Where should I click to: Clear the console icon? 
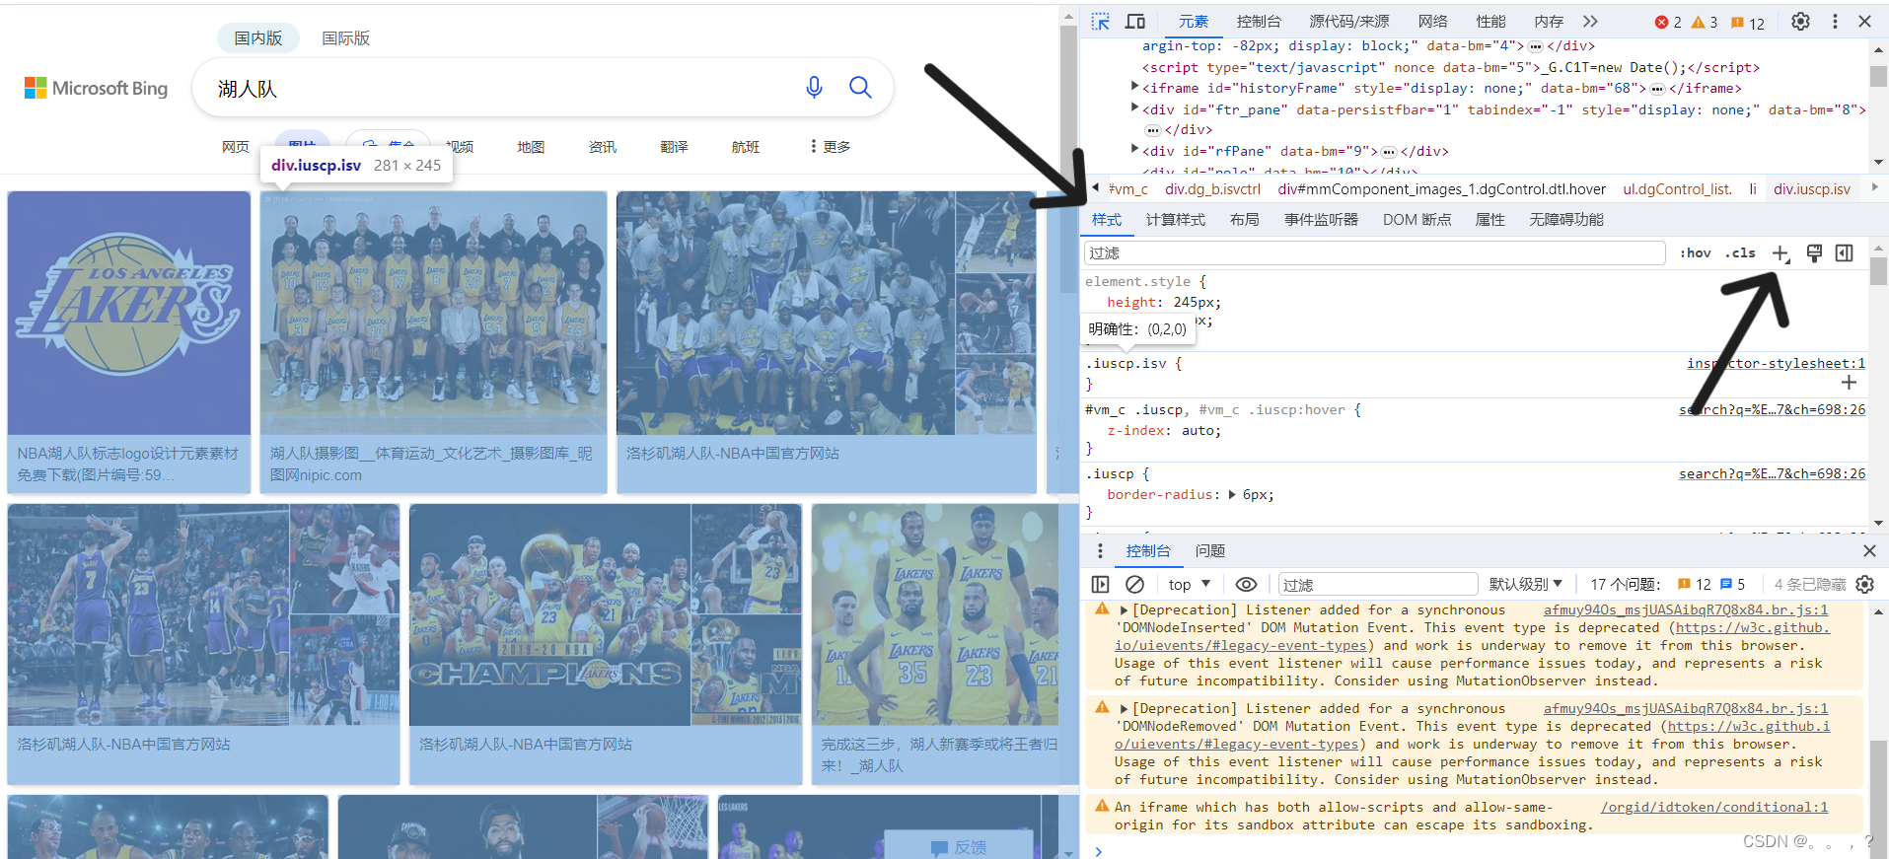(x=1134, y=585)
